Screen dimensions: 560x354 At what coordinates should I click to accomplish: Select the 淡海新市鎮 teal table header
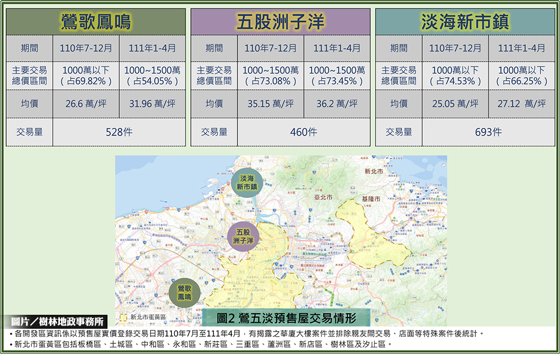click(x=465, y=22)
